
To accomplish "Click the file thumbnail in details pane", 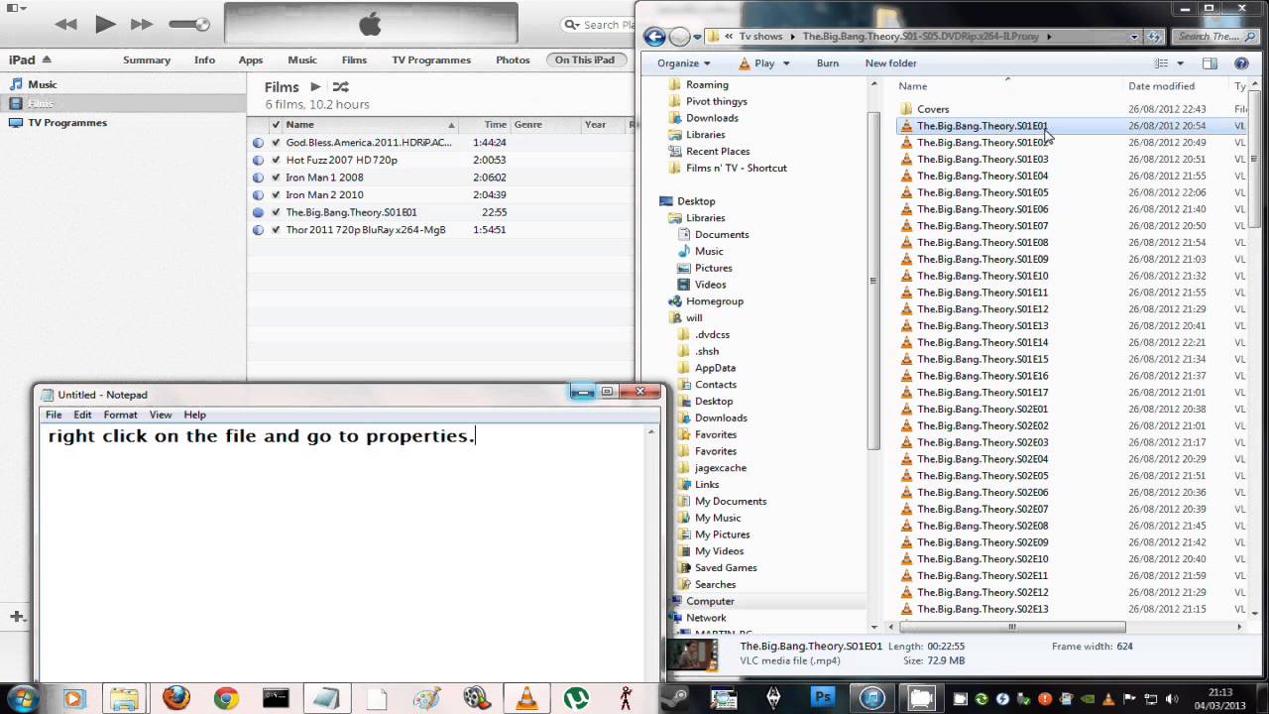I will 693,655.
